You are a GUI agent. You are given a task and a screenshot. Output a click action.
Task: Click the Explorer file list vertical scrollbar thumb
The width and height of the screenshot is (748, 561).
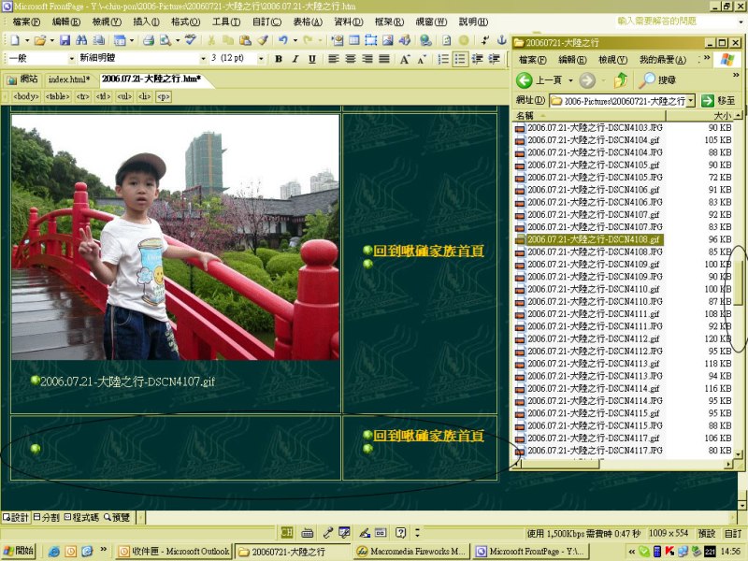(x=739, y=281)
